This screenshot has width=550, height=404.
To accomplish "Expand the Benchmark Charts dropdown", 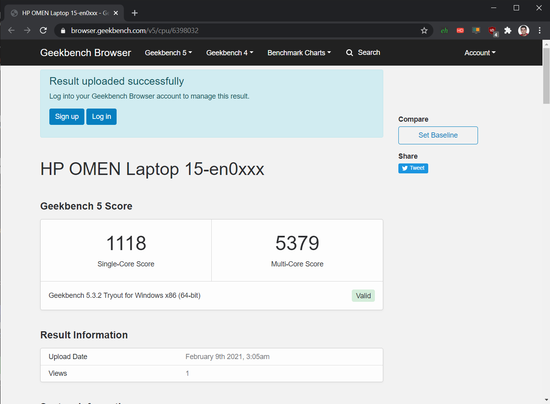I will coord(299,53).
